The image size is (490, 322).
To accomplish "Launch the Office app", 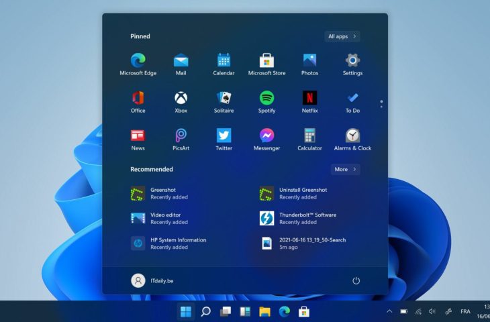I will 138,102.
